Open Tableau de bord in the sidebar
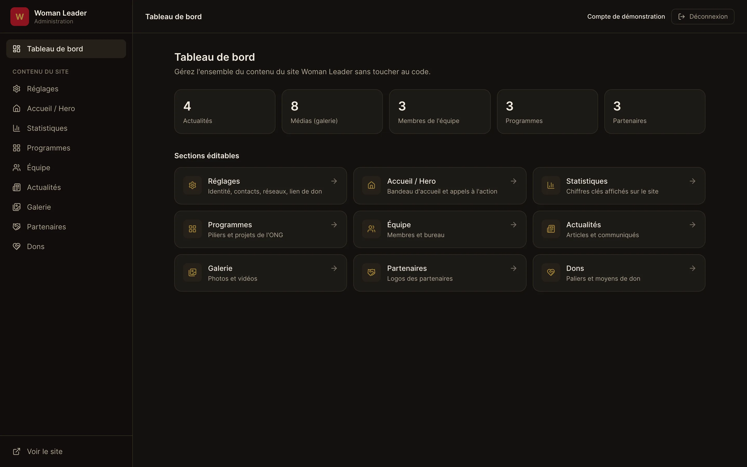The image size is (747, 467). pyautogui.click(x=66, y=49)
